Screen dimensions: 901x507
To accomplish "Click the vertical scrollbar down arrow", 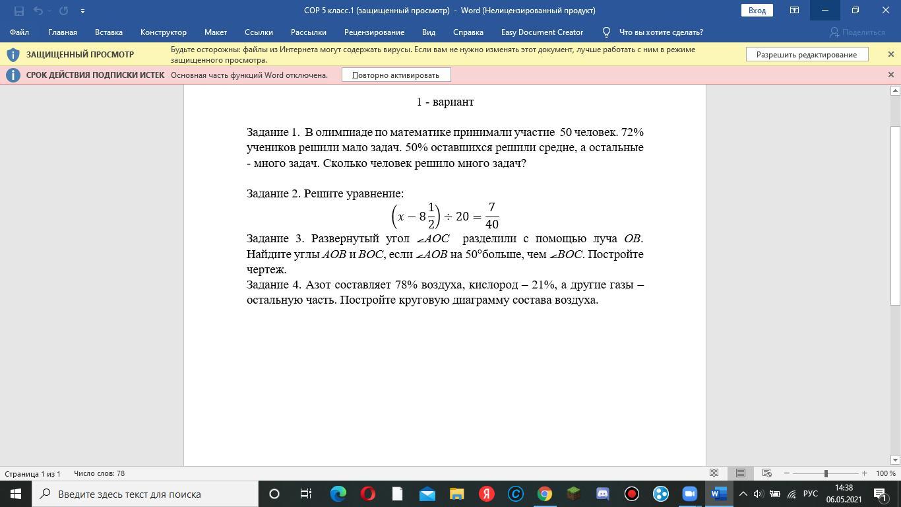I will [x=895, y=459].
